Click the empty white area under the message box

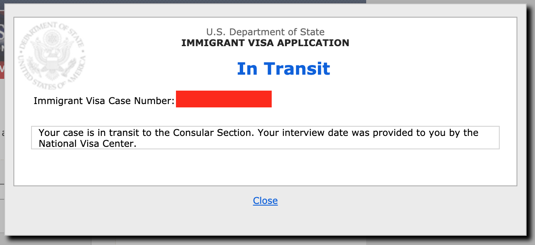pyautogui.click(x=265, y=167)
